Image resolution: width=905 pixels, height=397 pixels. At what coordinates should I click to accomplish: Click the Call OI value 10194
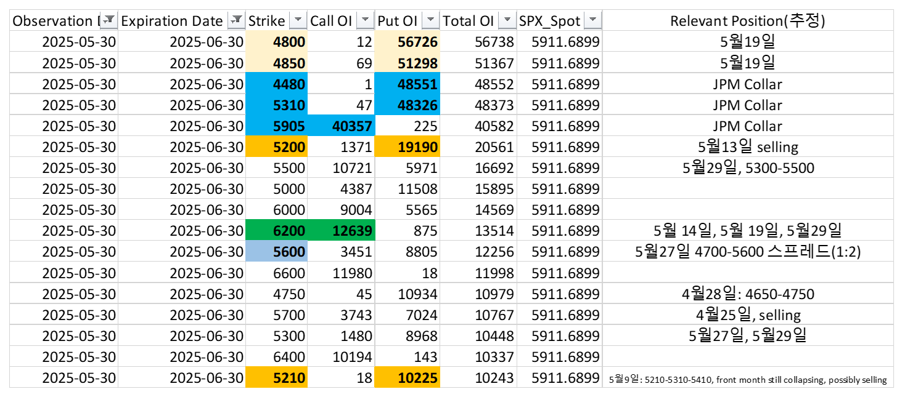(342, 356)
